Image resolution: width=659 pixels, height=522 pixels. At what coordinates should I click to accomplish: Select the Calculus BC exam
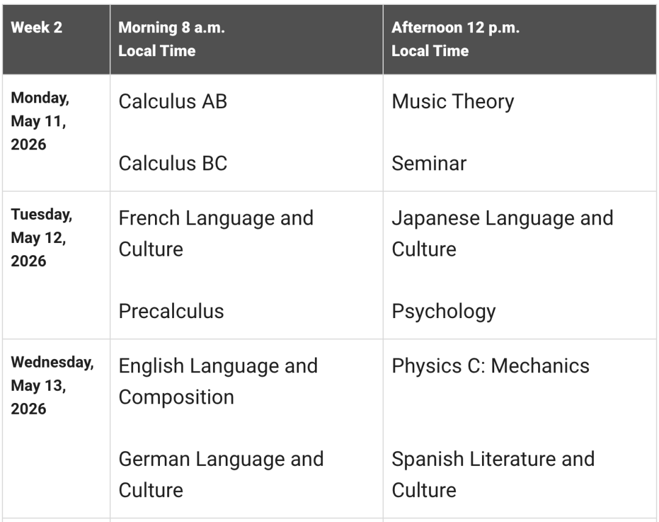click(x=173, y=163)
